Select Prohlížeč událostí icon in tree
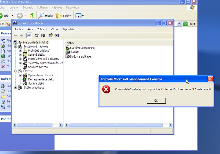This screenshot has height=154, width=220. 25,51
